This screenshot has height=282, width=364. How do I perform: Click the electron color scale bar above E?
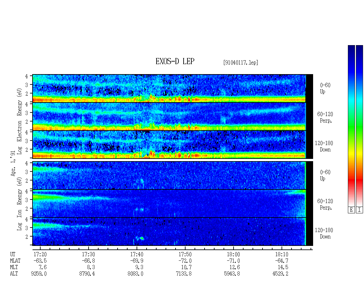click(351, 126)
